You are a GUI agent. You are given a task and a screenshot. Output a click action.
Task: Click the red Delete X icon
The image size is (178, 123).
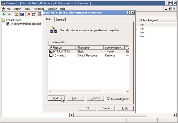pos(29,14)
